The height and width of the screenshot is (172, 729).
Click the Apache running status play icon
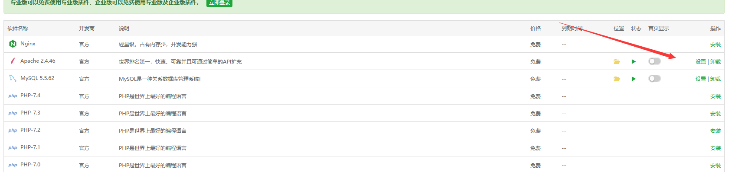634,61
